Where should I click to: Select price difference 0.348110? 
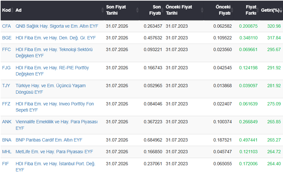click(248, 38)
